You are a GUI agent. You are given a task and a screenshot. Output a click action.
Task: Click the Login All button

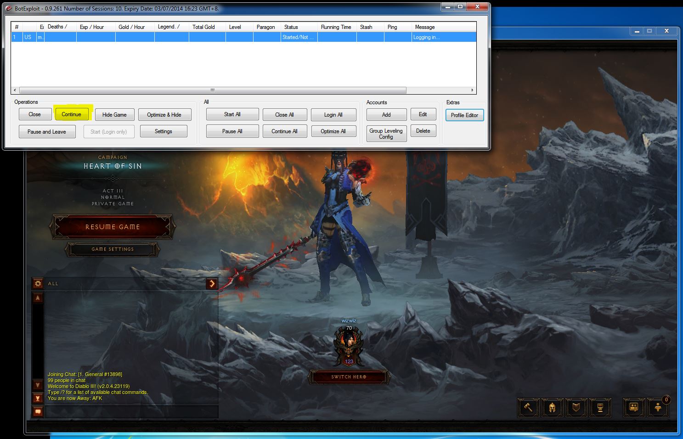[x=333, y=115]
